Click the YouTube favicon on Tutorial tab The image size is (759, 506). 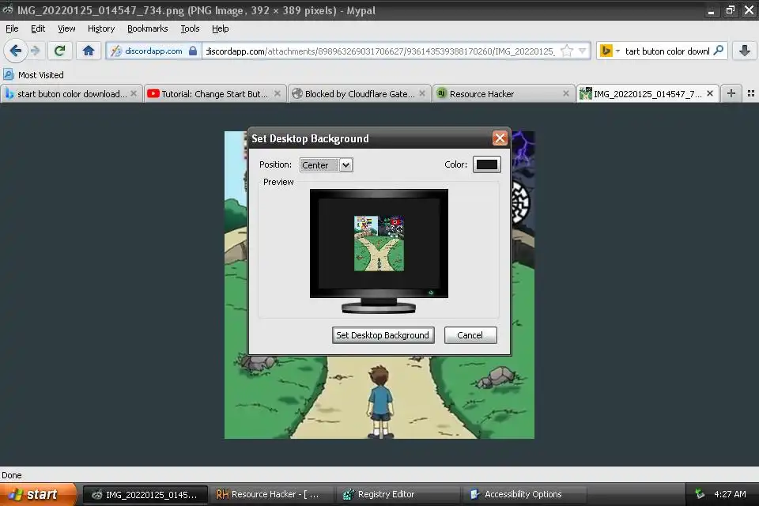tap(153, 93)
